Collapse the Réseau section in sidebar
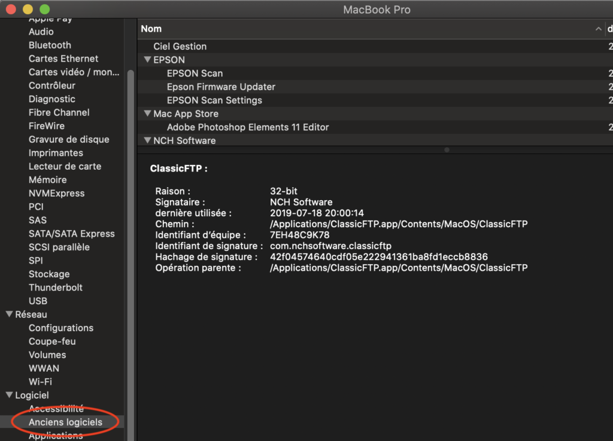 pos(10,314)
